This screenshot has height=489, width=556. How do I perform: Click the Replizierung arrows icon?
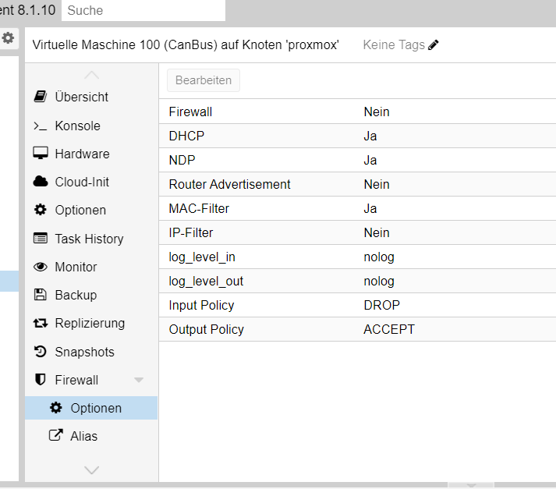[40, 323]
